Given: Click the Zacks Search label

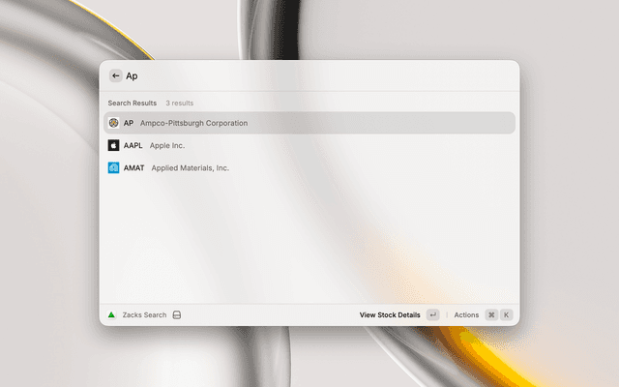Looking at the screenshot, I should [x=144, y=314].
